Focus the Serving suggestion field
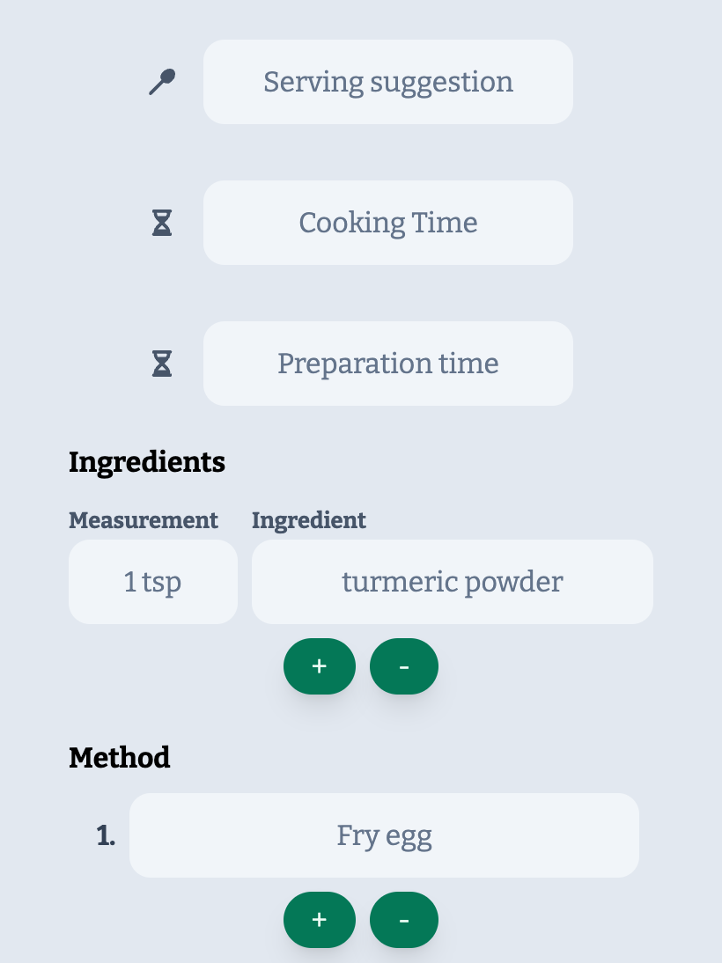722x963 pixels. (x=388, y=82)
